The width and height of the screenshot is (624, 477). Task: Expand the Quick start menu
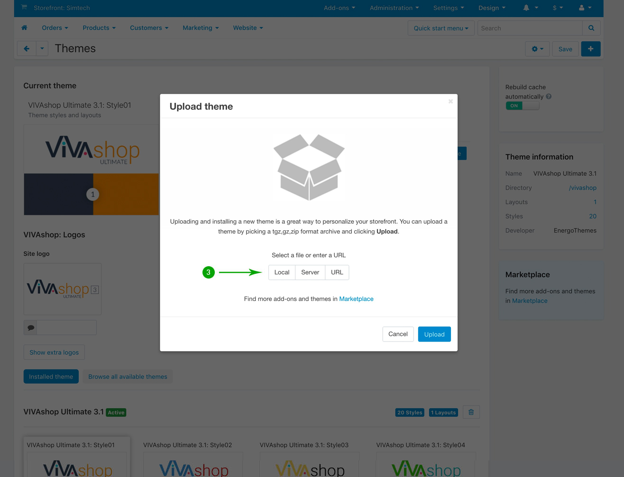(x=441, y=28)
